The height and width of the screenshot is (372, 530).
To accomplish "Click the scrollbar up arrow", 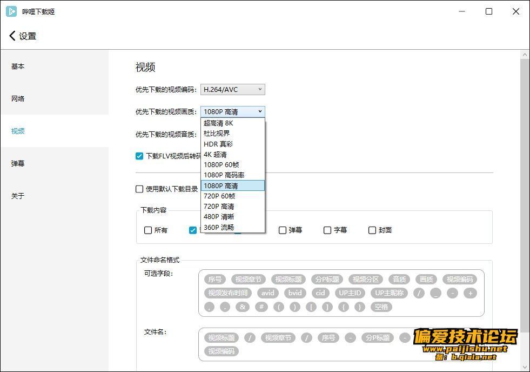I will (x=525, y=55).
